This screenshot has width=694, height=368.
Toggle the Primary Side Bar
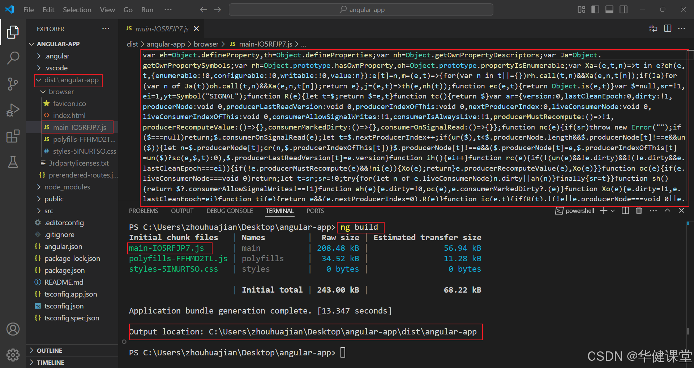pos(595,10)
